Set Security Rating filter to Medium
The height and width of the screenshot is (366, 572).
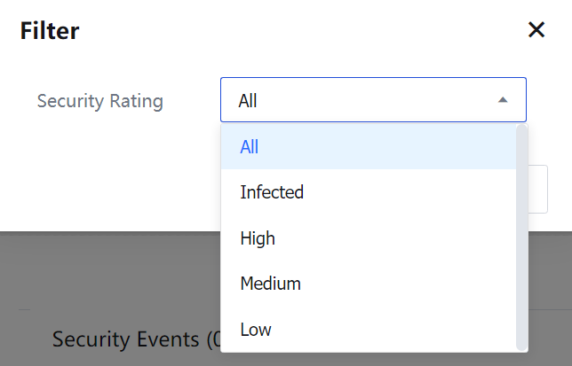[271, 284]
